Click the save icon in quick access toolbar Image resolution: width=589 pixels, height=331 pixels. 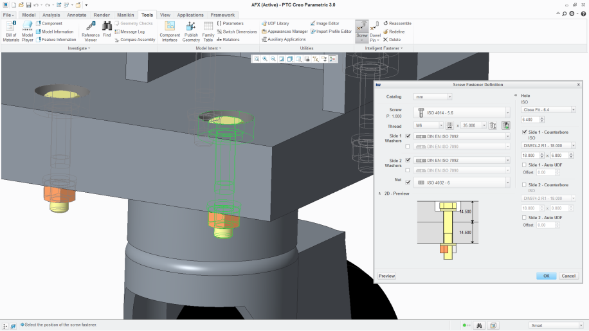coord(28,5)
